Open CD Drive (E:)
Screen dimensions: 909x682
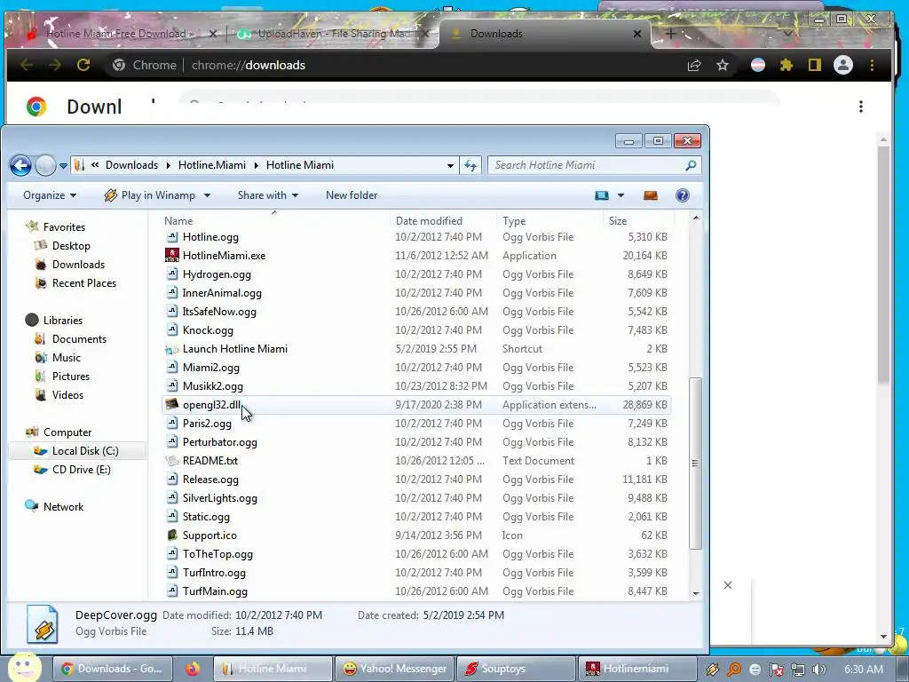pyautogui.click(x=81, y=470)
